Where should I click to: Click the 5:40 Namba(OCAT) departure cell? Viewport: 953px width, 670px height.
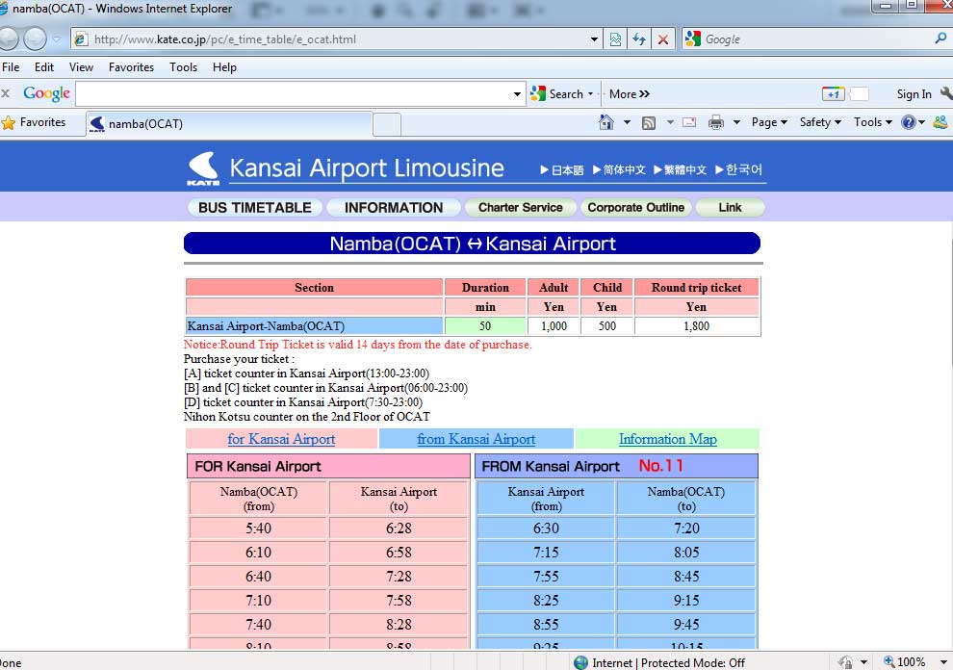click(258, 528)
